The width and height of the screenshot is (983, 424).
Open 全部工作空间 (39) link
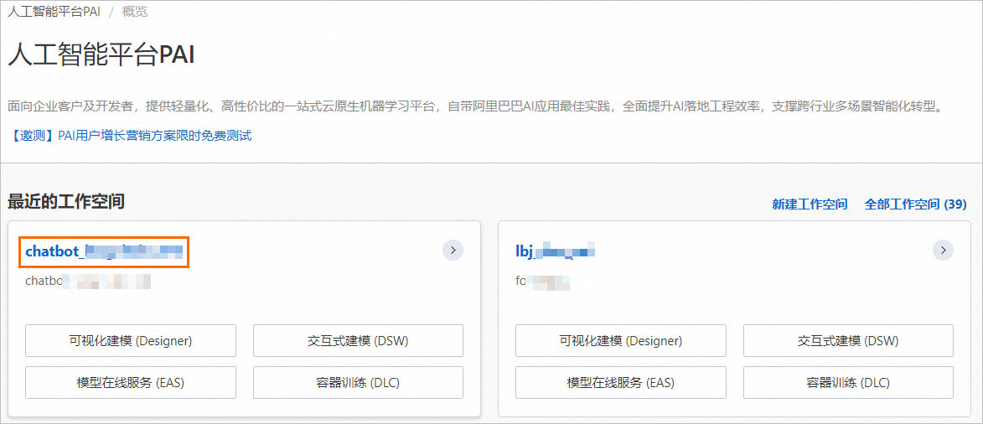coord(915,204)
